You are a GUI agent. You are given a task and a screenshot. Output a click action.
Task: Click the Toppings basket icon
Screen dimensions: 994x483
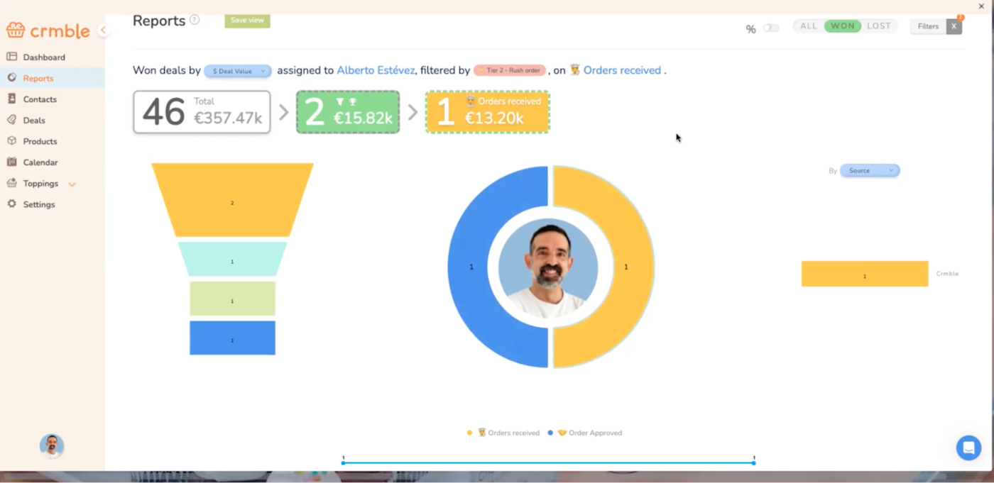click(x=11, y=183)
